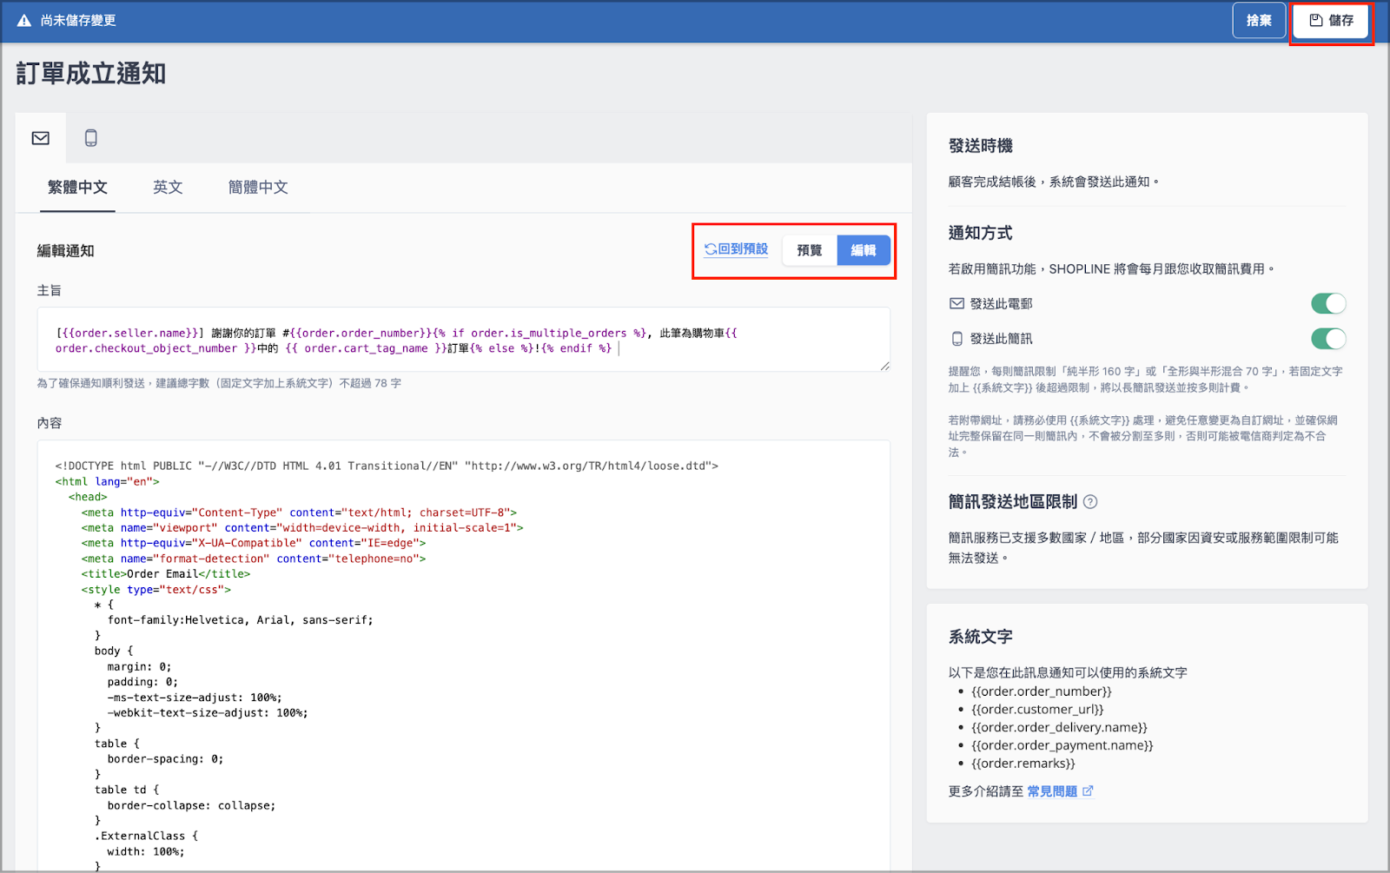Click the envelope icon next to 發送此電郵
The width and height of the screenshot is (1390, 873).
[956, 304]
